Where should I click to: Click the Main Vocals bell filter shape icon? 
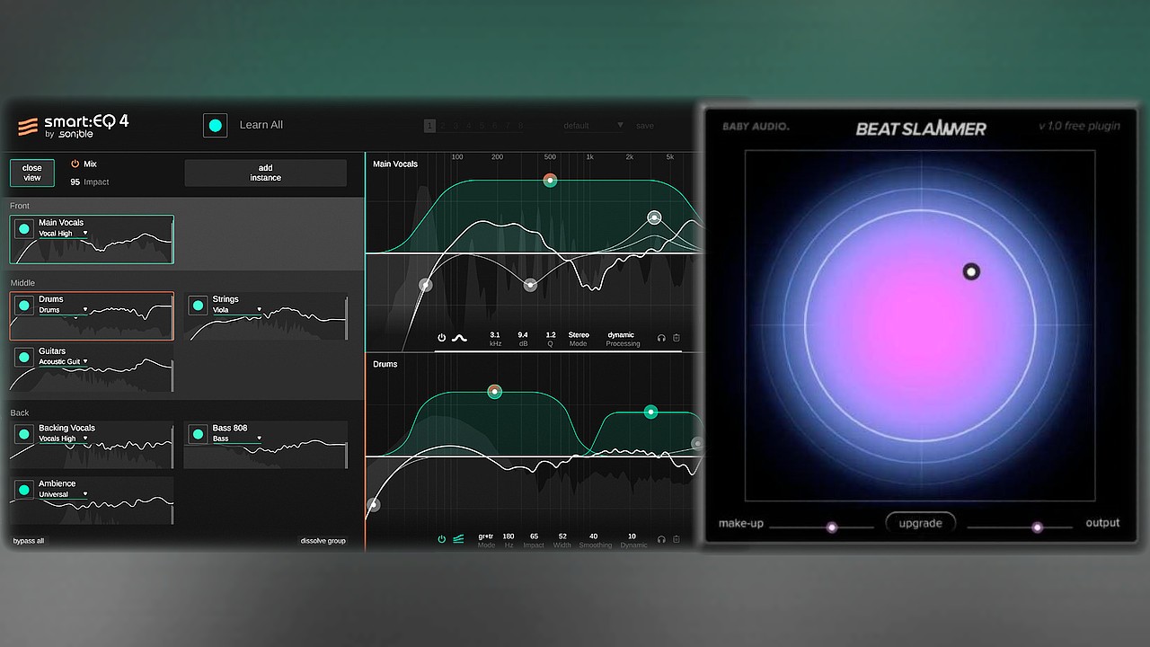[459, 338]
